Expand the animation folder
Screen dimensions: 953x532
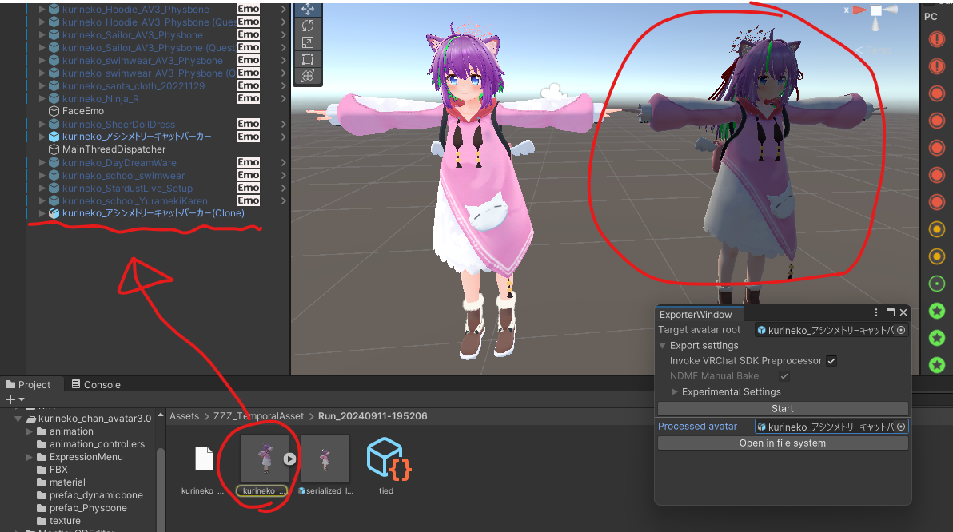tap(29, 431)
